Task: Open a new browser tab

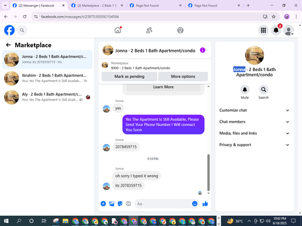Action: (248, 5)
